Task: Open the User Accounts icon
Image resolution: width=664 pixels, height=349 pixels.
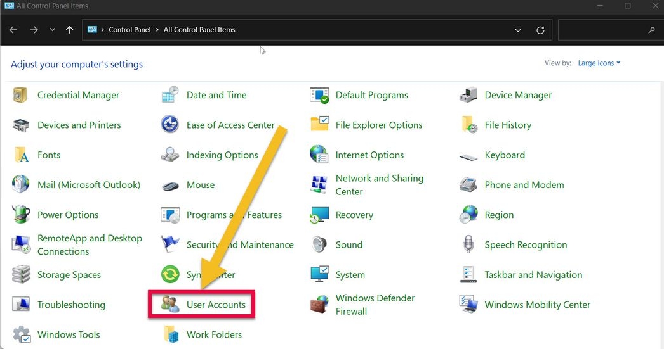Action: point(170,305)
